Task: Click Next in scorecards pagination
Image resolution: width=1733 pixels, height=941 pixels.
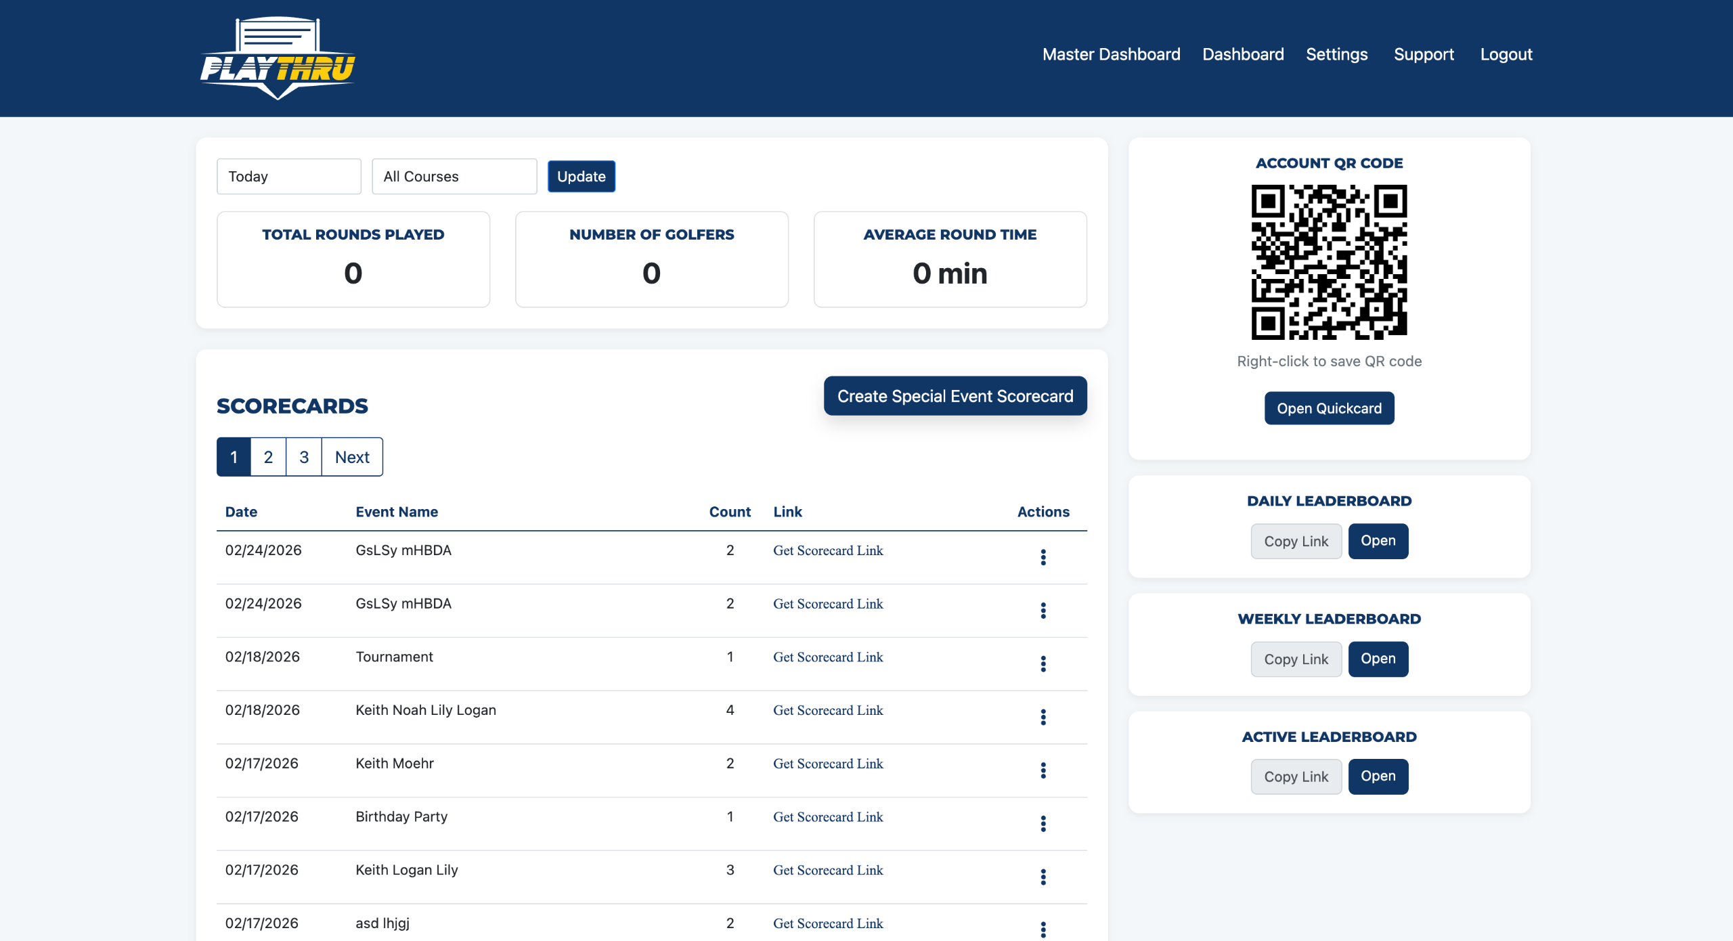Action: [352, 457]
